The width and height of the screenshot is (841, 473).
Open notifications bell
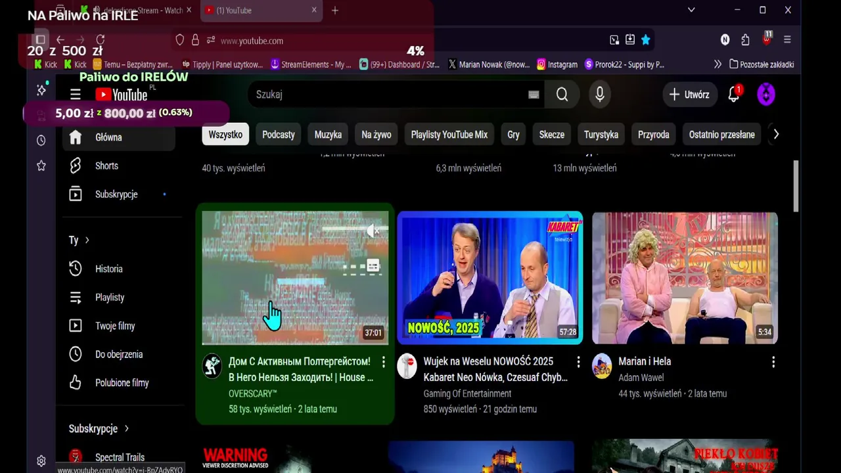point(734,95)
